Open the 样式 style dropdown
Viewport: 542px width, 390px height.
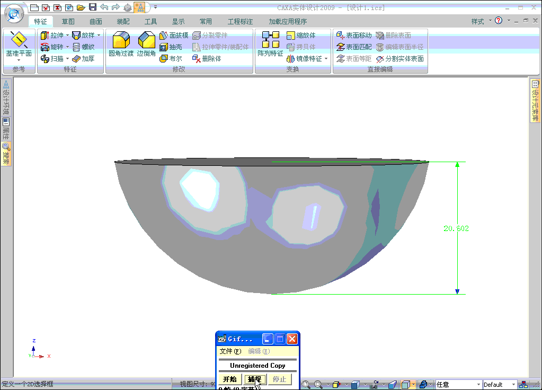click(481, 21)
